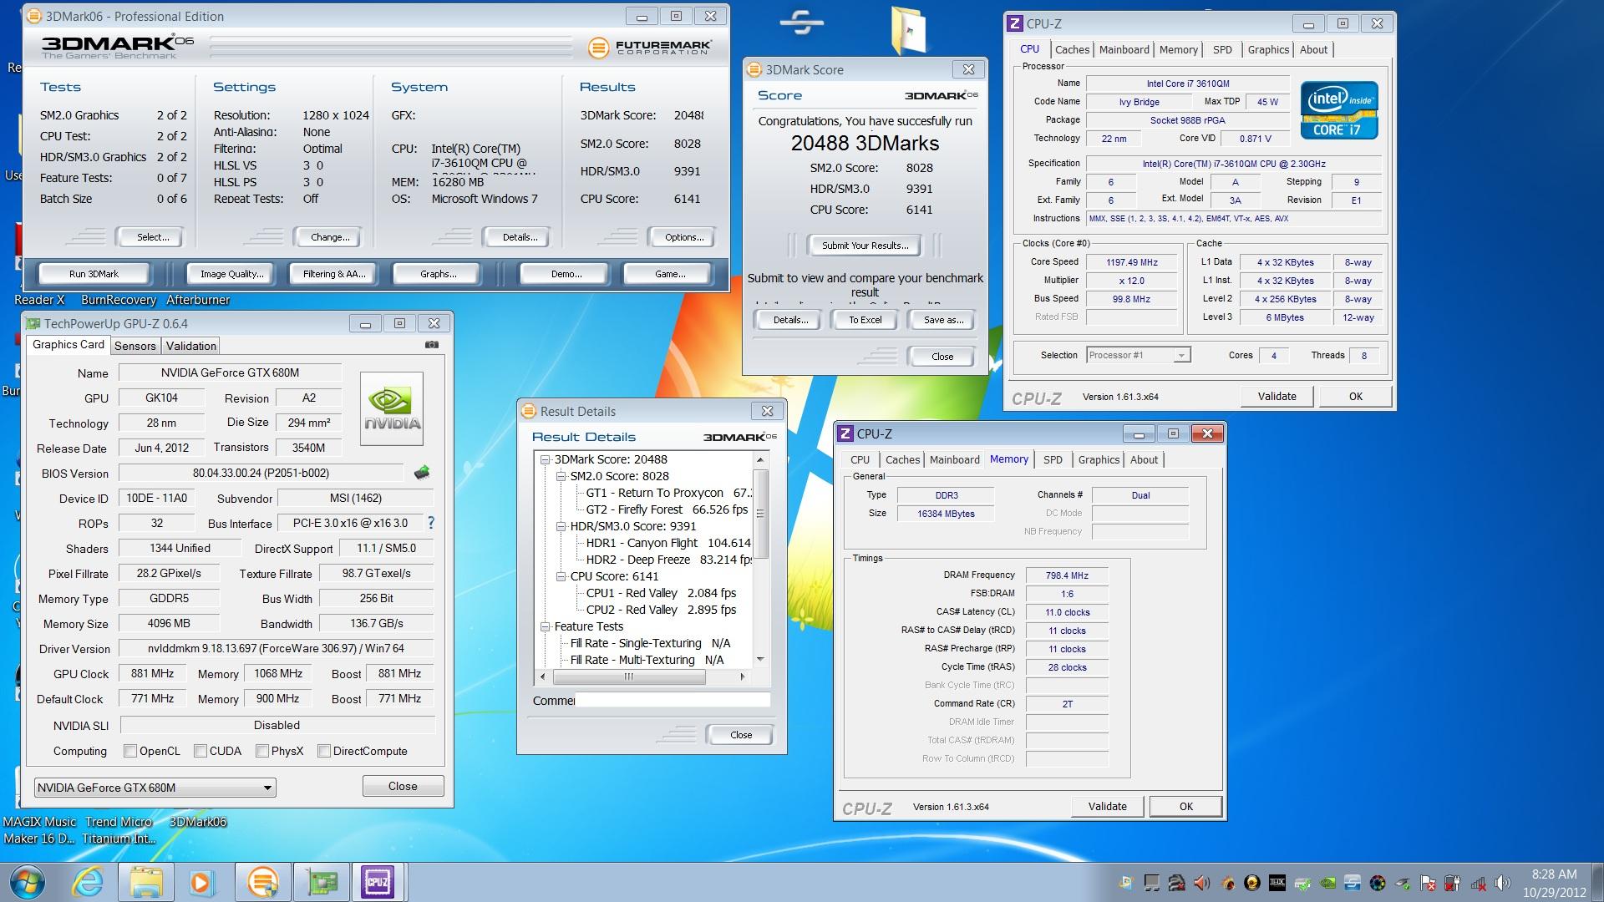Open Graphics tab in bottom CPU-Z window

click(1098, 459)
